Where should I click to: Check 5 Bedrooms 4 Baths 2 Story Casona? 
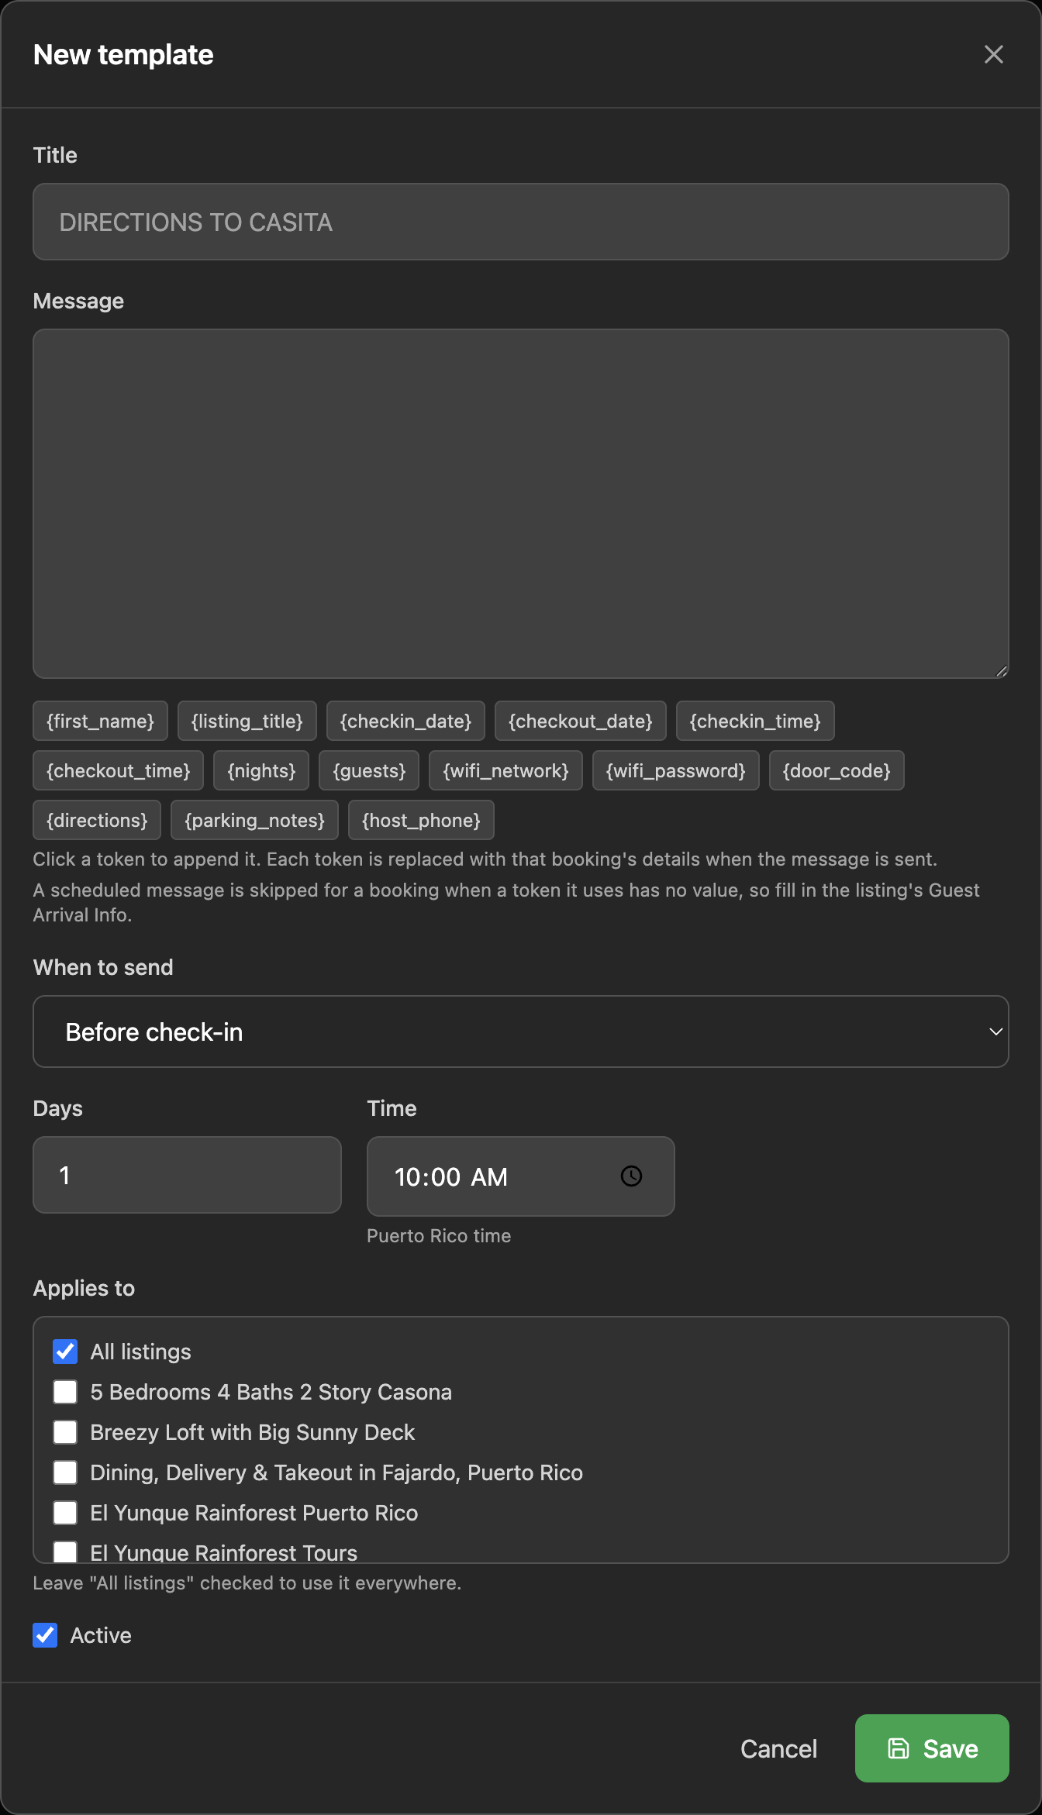65,1392
